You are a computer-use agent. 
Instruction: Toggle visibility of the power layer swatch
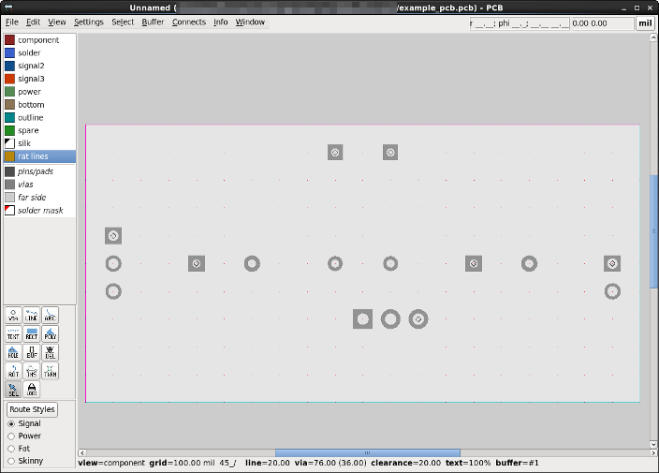coord(9,92)
